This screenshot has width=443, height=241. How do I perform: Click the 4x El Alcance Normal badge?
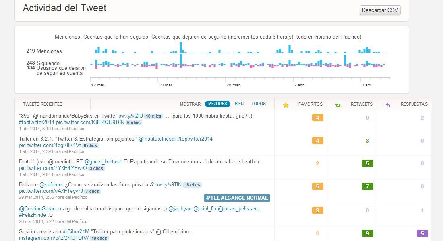click(237, 198)
